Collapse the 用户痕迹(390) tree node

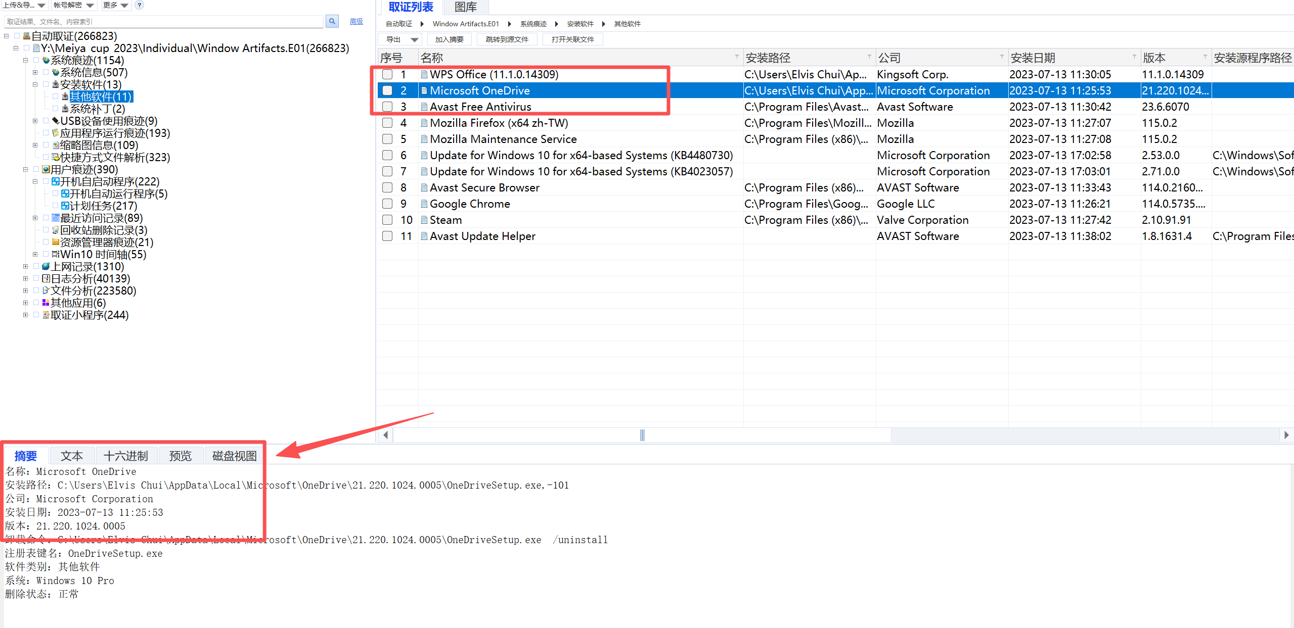[25, 169]
